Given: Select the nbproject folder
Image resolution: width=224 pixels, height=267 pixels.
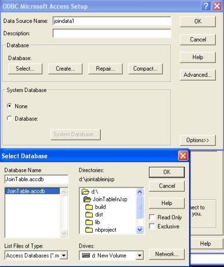Looking at the screenshot, I should [105, 230].
